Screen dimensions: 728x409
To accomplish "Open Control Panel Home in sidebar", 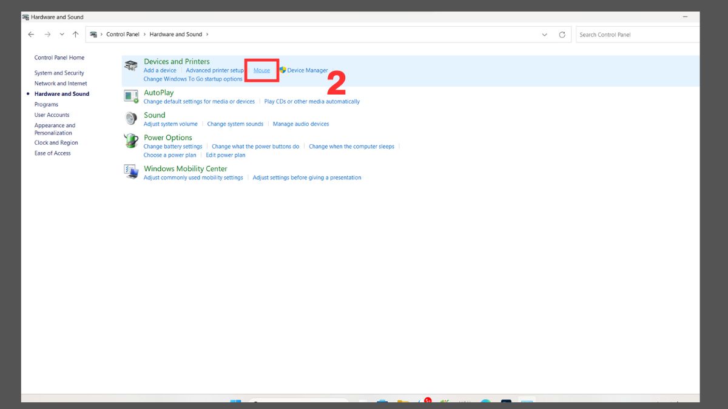I will pyautogui.click(x=59, y=58).
